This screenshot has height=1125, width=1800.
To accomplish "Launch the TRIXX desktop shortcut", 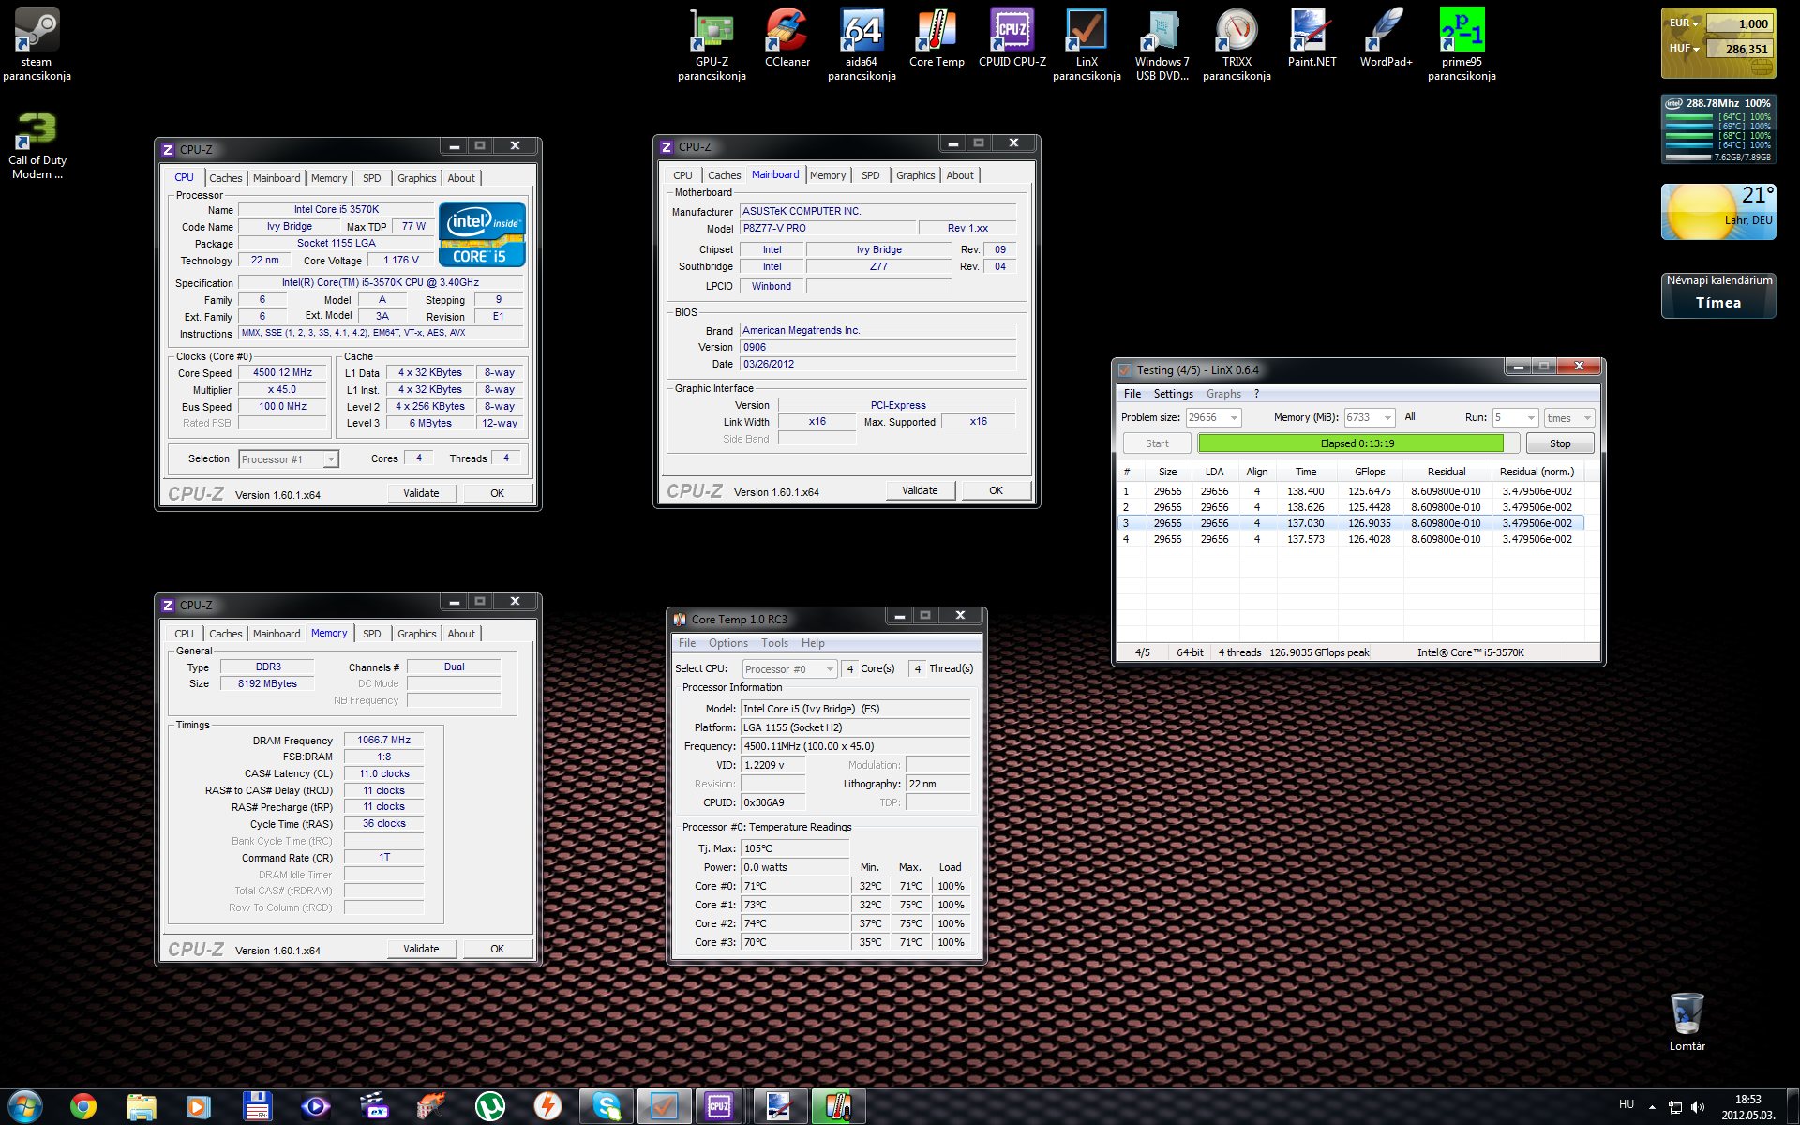I will tap(1237, 44).
